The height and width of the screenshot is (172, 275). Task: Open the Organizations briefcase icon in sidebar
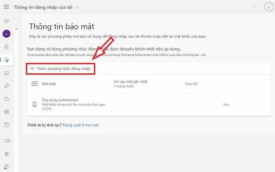pyautogui.click(x=7, y=99)
